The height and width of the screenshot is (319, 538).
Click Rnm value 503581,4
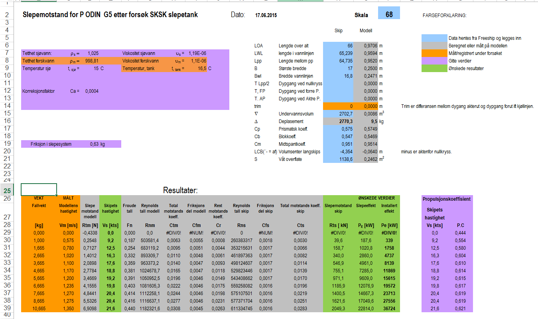pyautogui.click(x=150, y=240)
